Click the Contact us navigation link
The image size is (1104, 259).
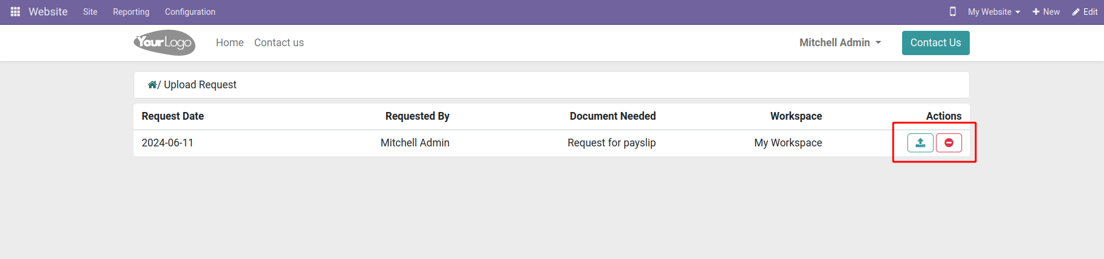279,43
